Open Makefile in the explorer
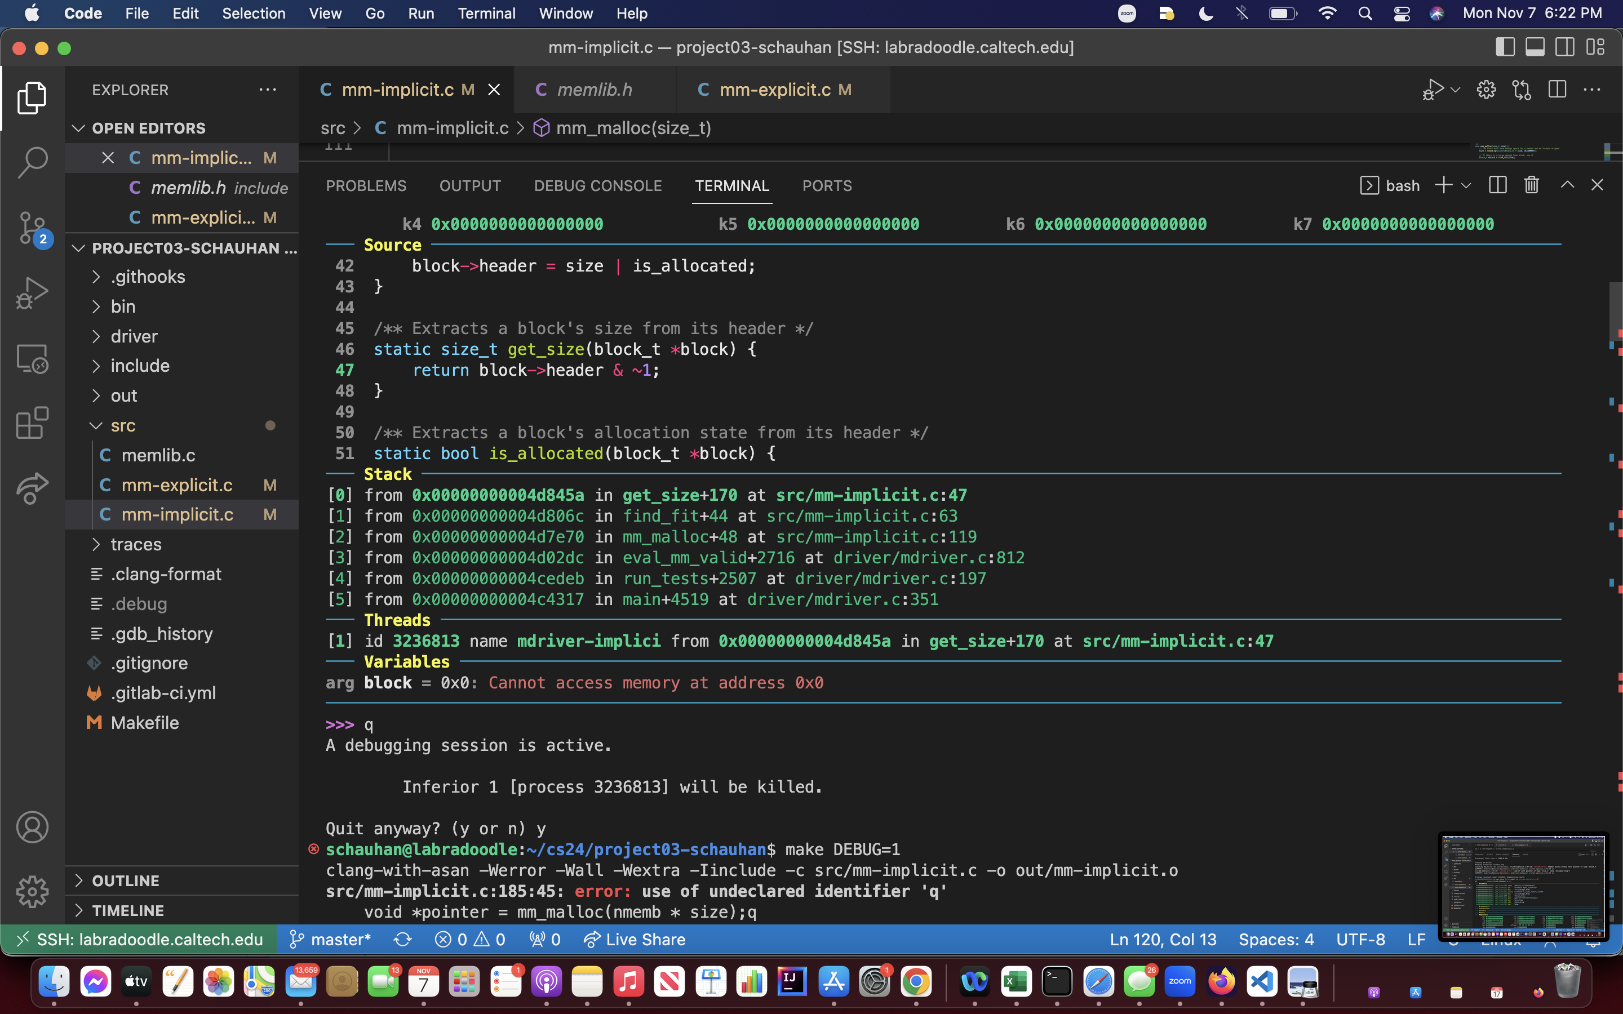Viewport: 1623px width, 1014px height. tap(144, 722)
